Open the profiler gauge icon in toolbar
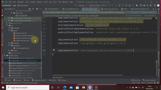161x90 pixels. coord(126,5)
